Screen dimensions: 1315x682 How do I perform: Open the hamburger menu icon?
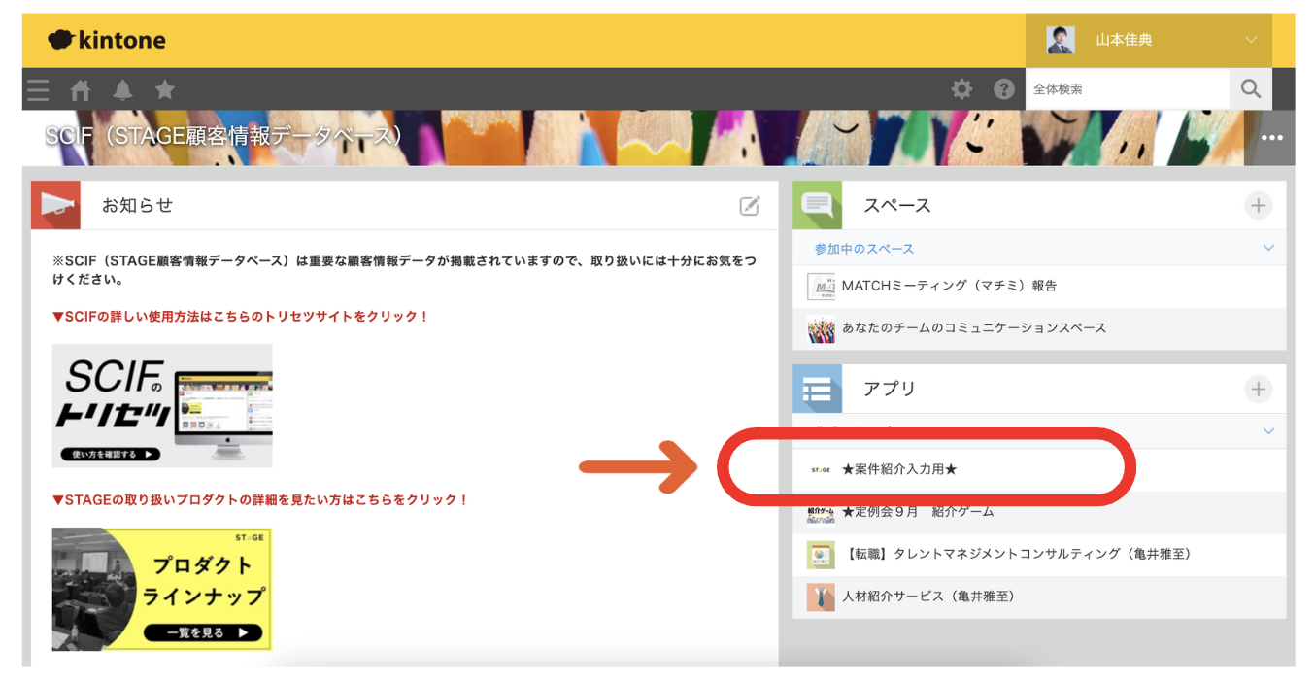click(x=38, y=89)
